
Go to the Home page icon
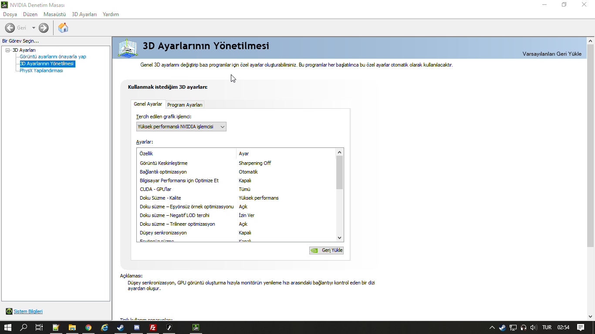[x=63, y=28]
